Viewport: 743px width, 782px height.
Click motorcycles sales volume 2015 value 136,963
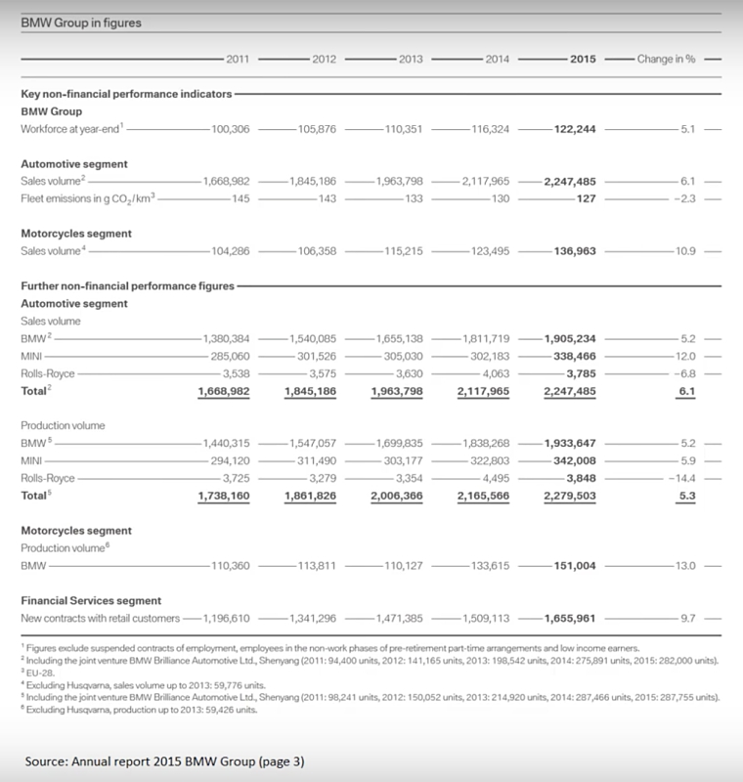[x=572, y=251]
